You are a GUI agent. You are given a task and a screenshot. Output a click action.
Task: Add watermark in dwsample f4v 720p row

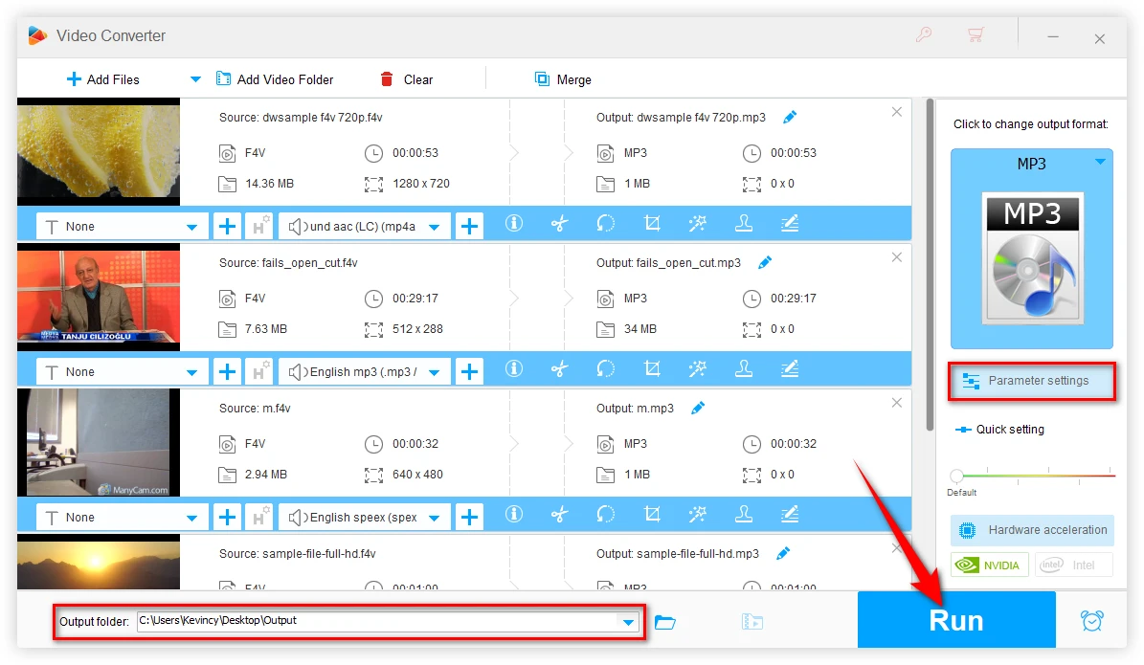(744, 223)
